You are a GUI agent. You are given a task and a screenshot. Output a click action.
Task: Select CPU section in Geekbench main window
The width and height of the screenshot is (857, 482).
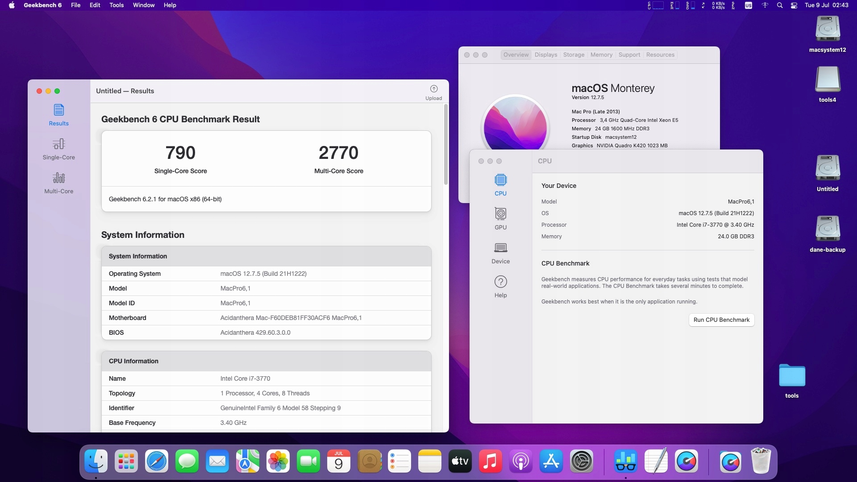tap(500, 185)
